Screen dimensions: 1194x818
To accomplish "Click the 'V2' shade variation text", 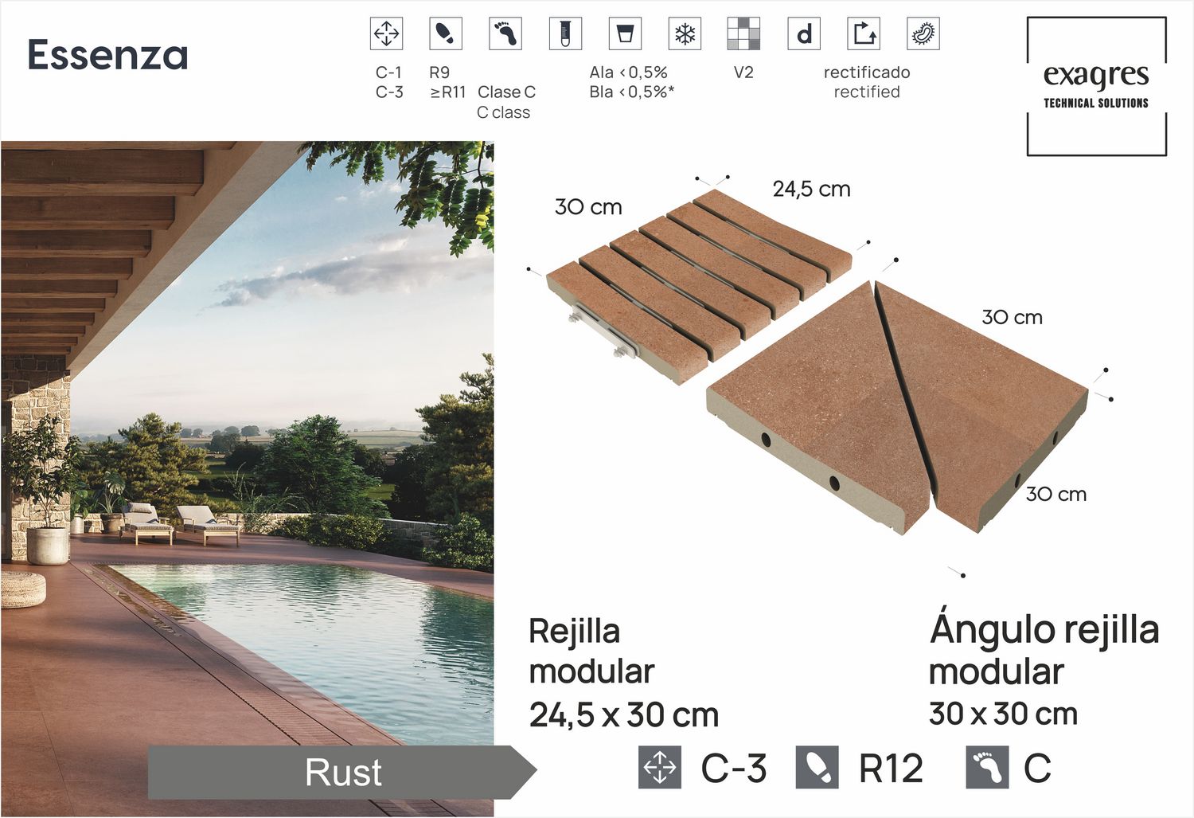I will click(743, 72).
